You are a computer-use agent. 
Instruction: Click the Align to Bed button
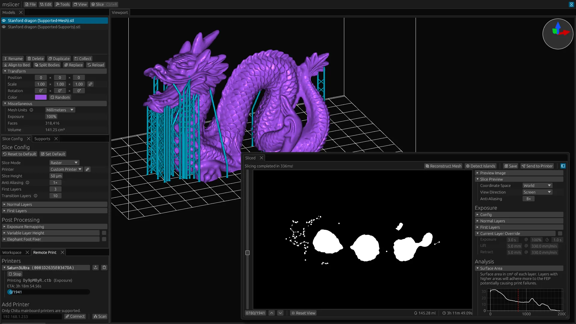point(16,65)
